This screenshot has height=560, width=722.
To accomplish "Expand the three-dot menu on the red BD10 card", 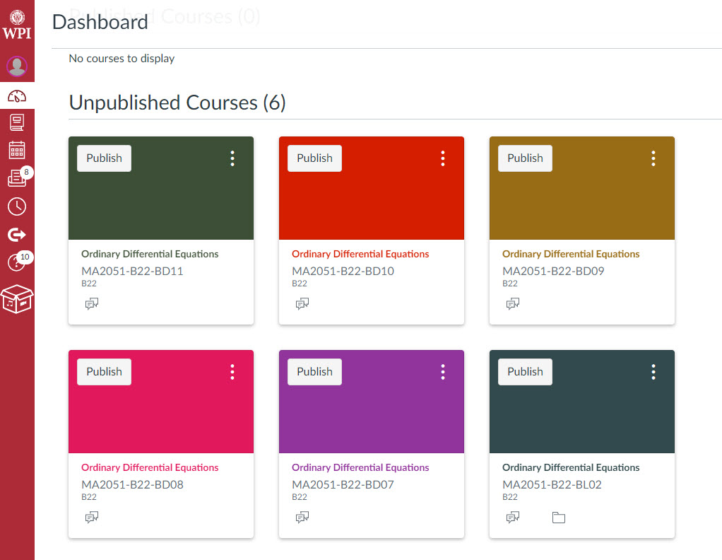I will [443, 158].
